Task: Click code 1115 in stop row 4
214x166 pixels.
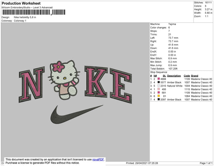Action: pos(187,89)
